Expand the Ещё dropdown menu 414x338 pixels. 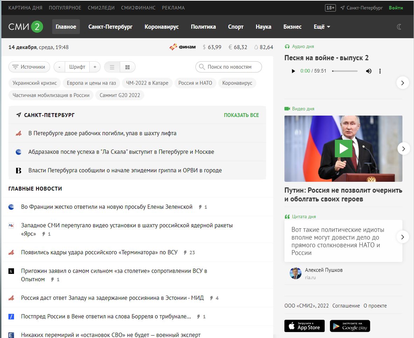[x=322, y=27]
